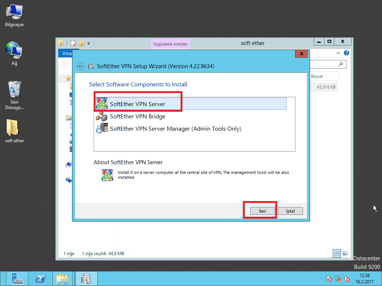This screenshot has height=286, width=382.
Task: Click the network icon in navigation pane
Action: point(69,180)
